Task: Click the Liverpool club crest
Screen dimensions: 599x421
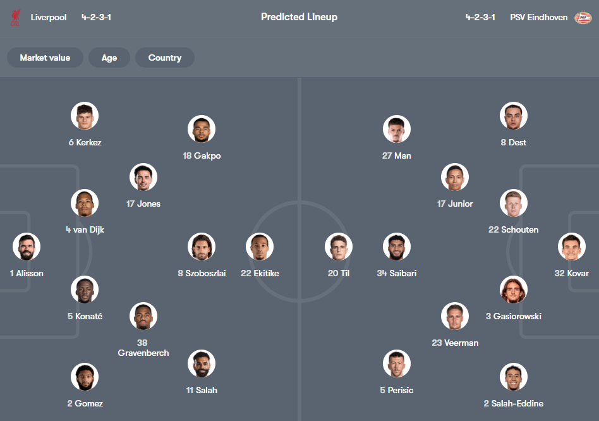Action: (15, 16)
